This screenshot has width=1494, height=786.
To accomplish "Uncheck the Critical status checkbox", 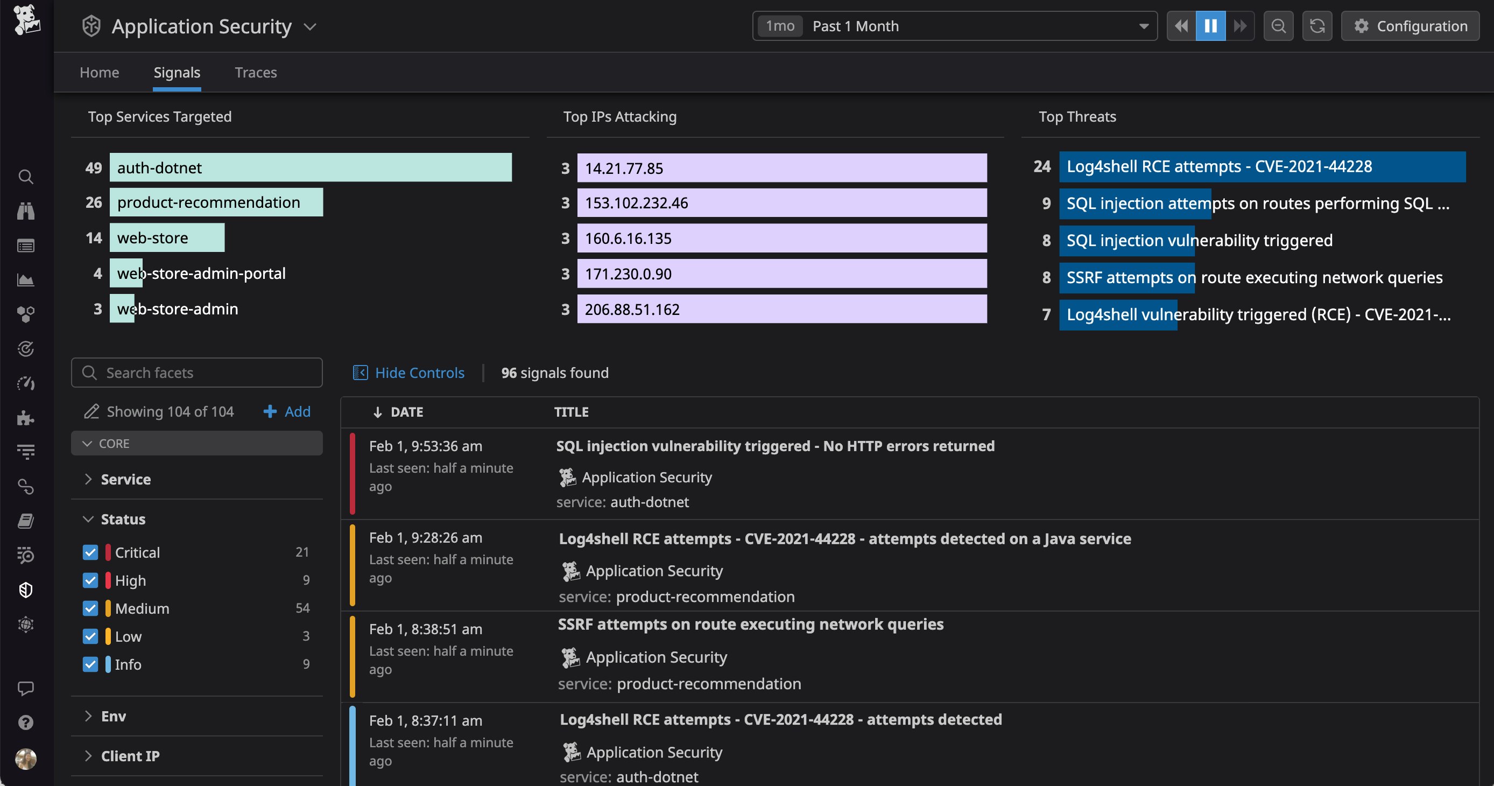I will 90,552.
